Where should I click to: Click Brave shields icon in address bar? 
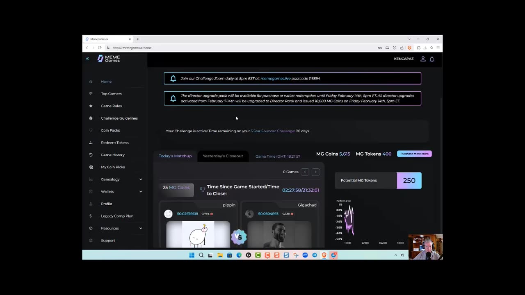pos(409,48)
